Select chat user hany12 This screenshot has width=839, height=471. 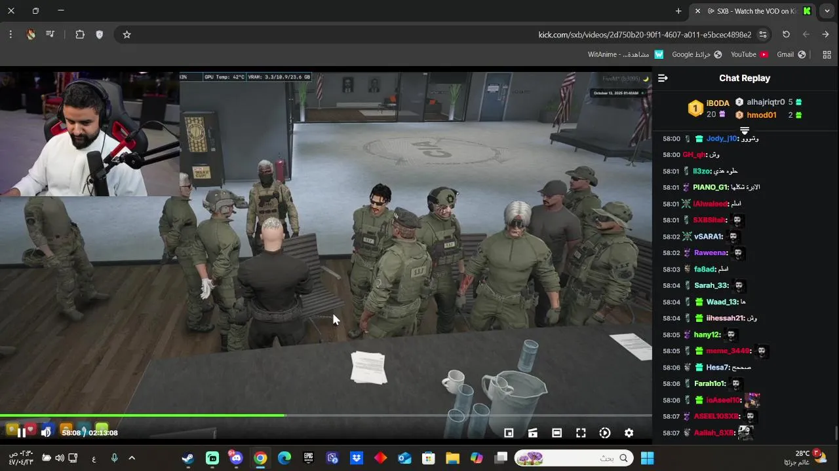(707, 334)
